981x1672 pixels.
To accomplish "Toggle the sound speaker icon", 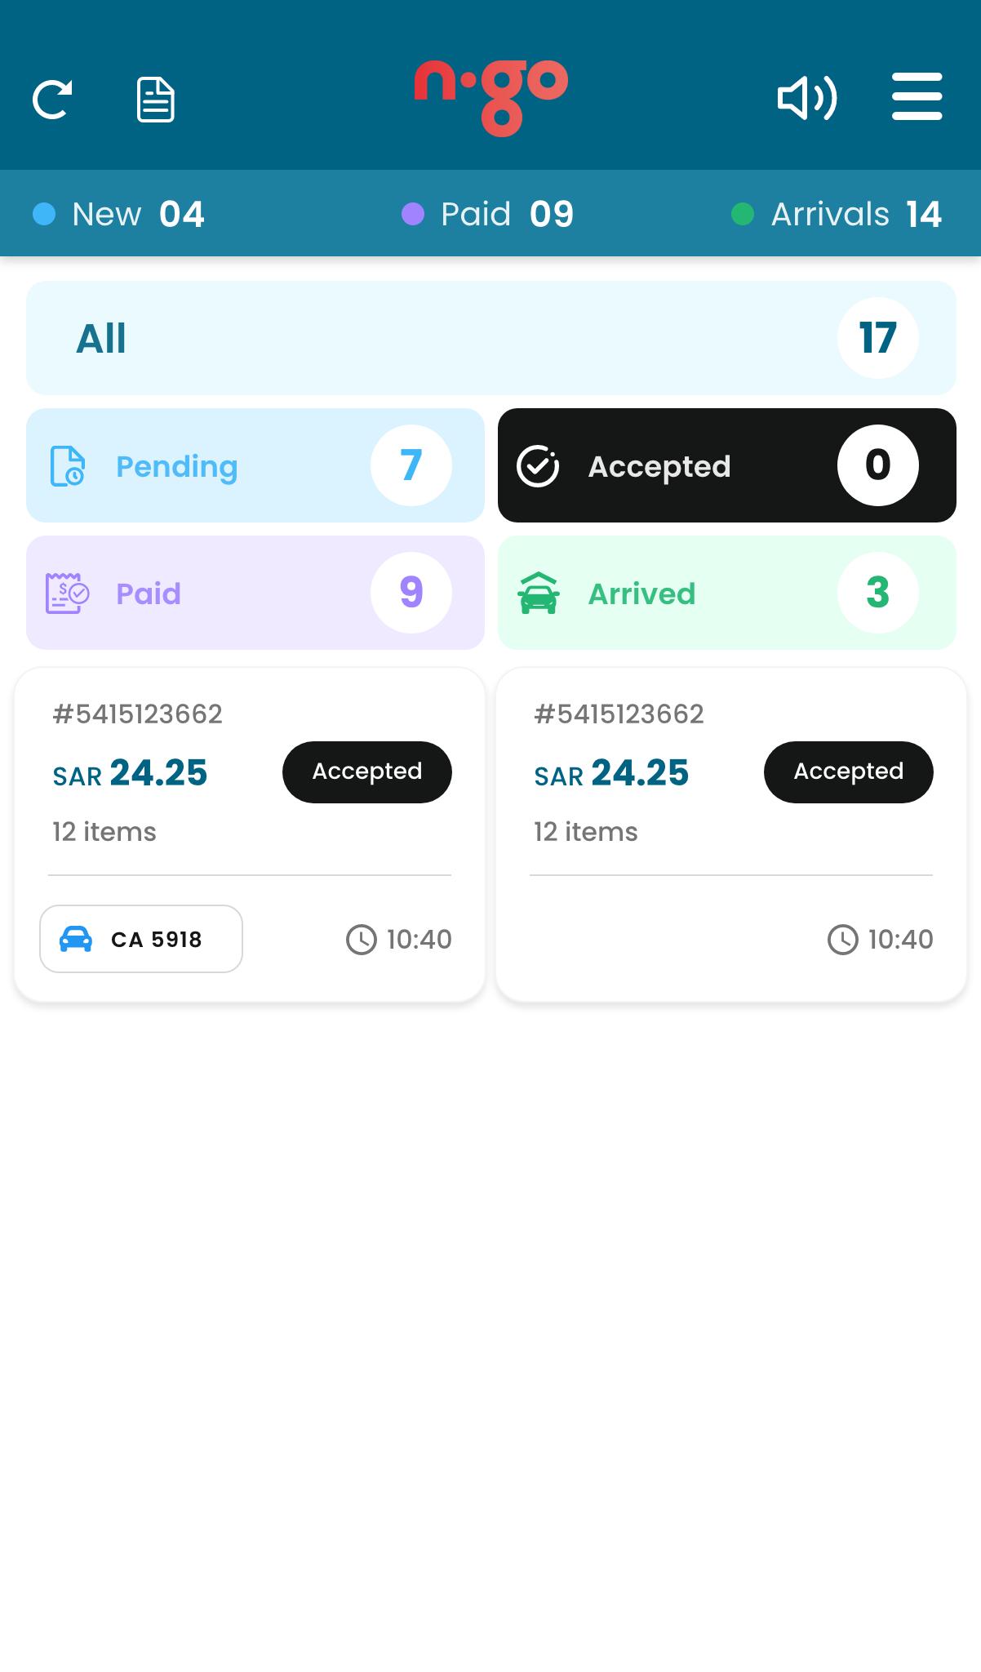I will pos(806,99).
